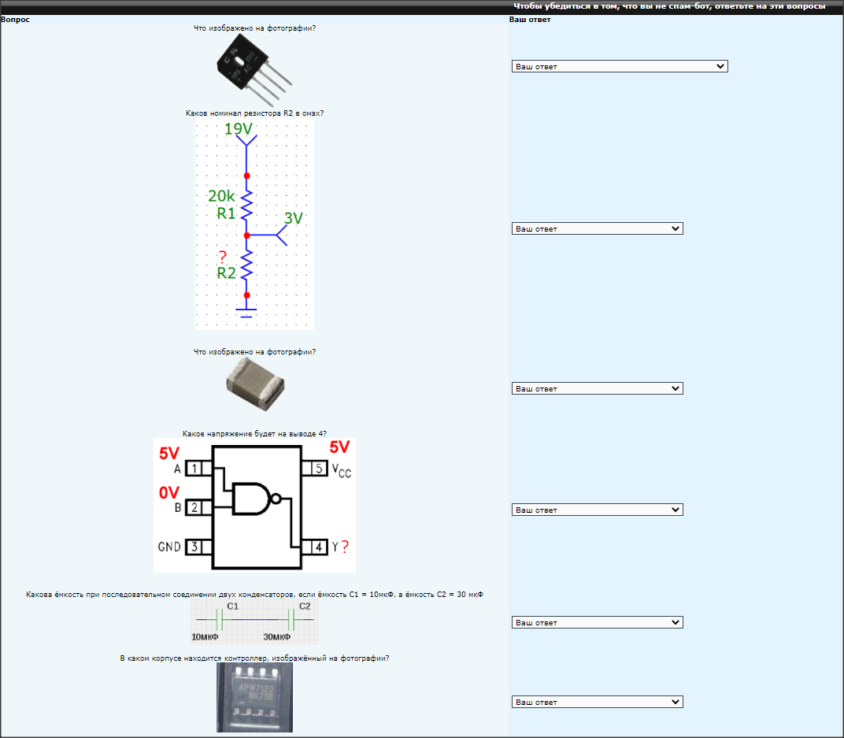
Task: Expand the answer dropdown for controller package type
Action: click(x=597, y=702)
